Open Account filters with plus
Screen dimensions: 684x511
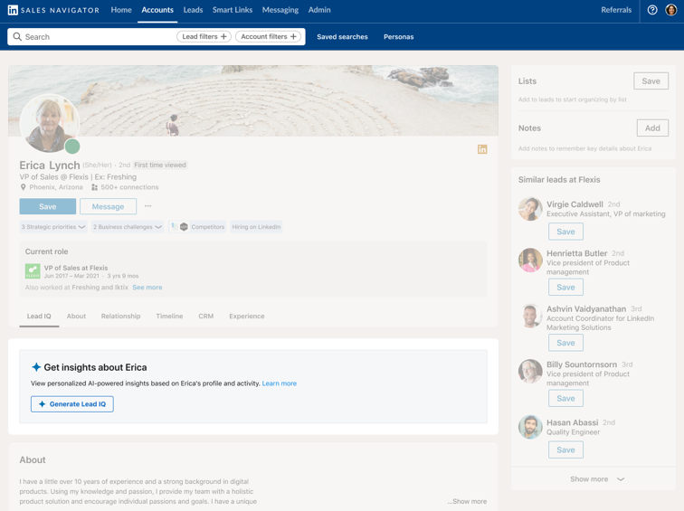click(269, 36)
